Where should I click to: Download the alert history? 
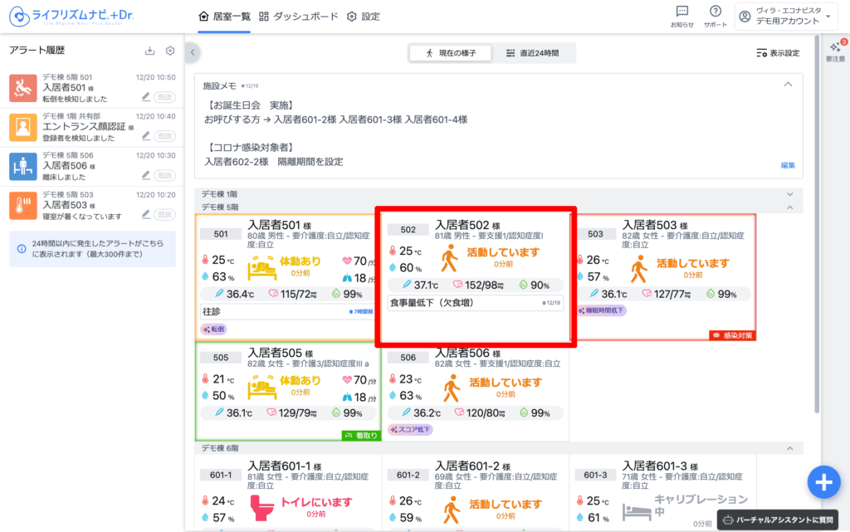coord(149,51)
